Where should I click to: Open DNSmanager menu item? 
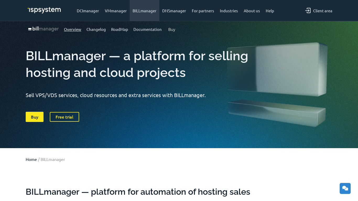[174, 11]
